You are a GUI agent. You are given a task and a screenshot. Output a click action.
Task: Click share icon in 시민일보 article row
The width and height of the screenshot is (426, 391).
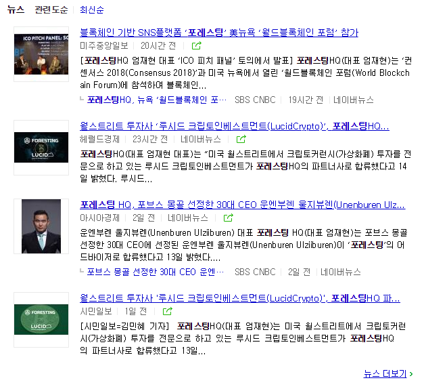click(168, 311)
